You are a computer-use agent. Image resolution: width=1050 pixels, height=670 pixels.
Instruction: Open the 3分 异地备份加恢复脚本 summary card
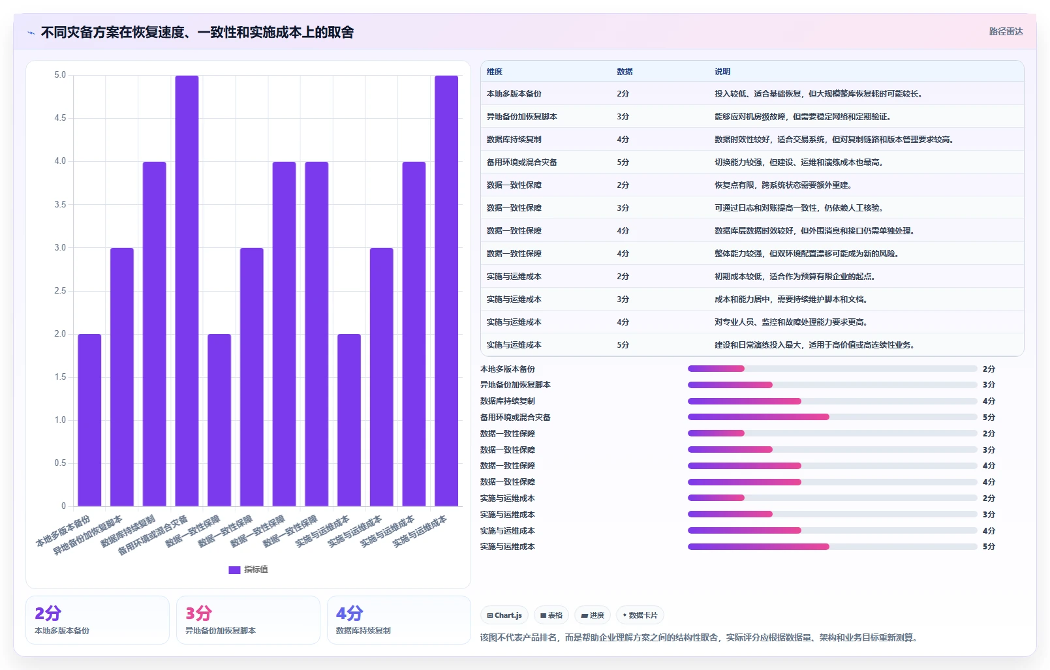pos(248,620)
